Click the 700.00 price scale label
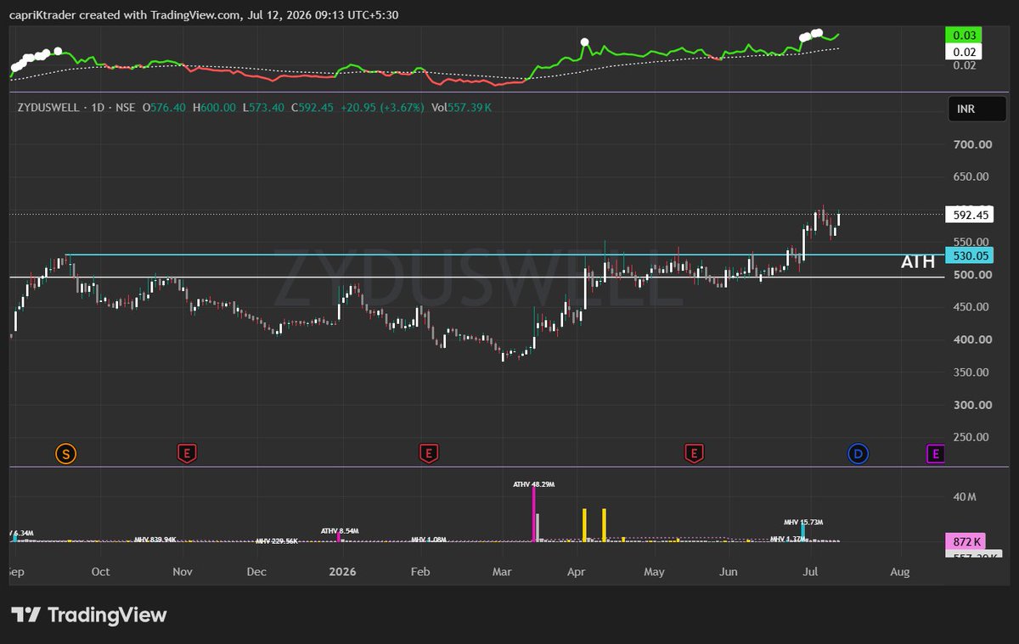The width and height of the screenshot is (1019, 644). tap(972, 145)
